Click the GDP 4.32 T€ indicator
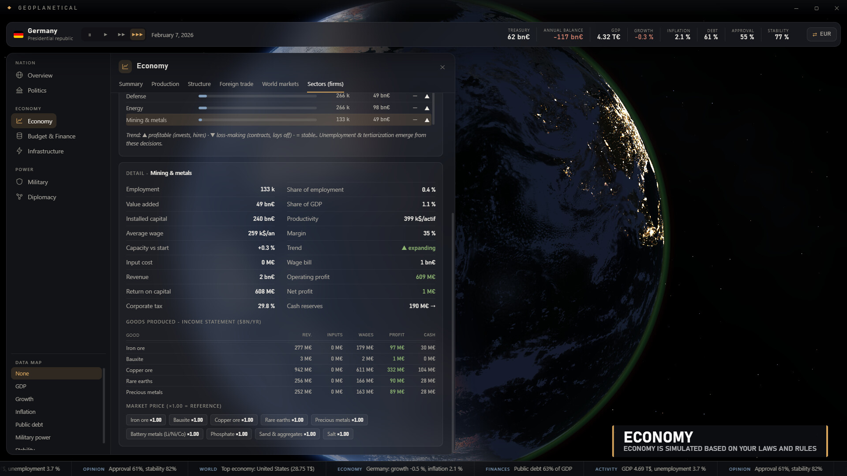The image size is (847, 476). (608, 34)
